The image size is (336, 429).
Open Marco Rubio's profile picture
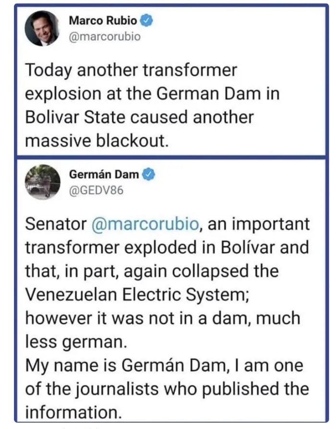click(42, 28)
